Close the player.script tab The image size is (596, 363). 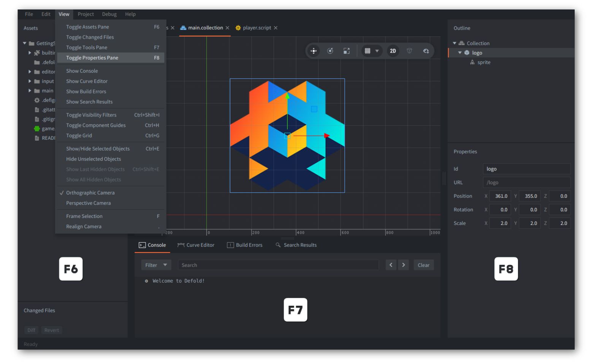point(276,28)
